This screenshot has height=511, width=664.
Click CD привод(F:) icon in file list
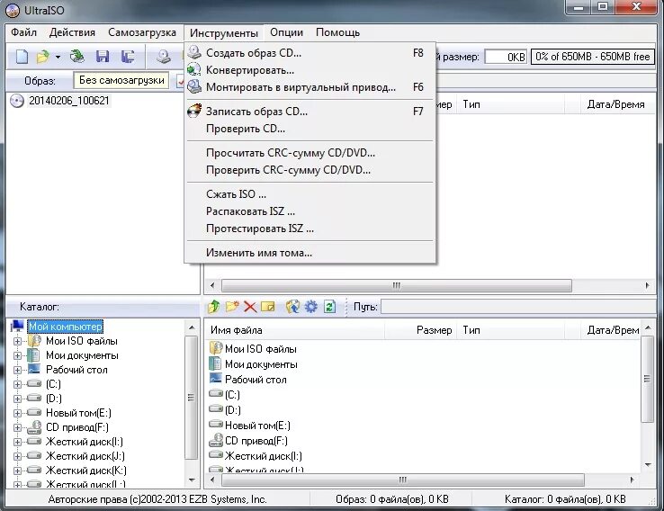pyautogui.click(x=216, y=440)
